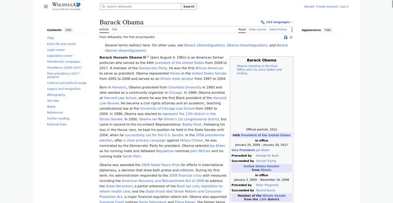The image size is (393, 203).
Task: Switch to the Article tab
Action: [x=104, y=29]
